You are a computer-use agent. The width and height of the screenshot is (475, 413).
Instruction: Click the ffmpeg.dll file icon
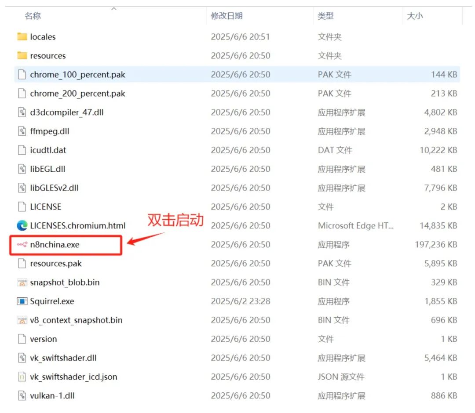(x=22, y=131)
